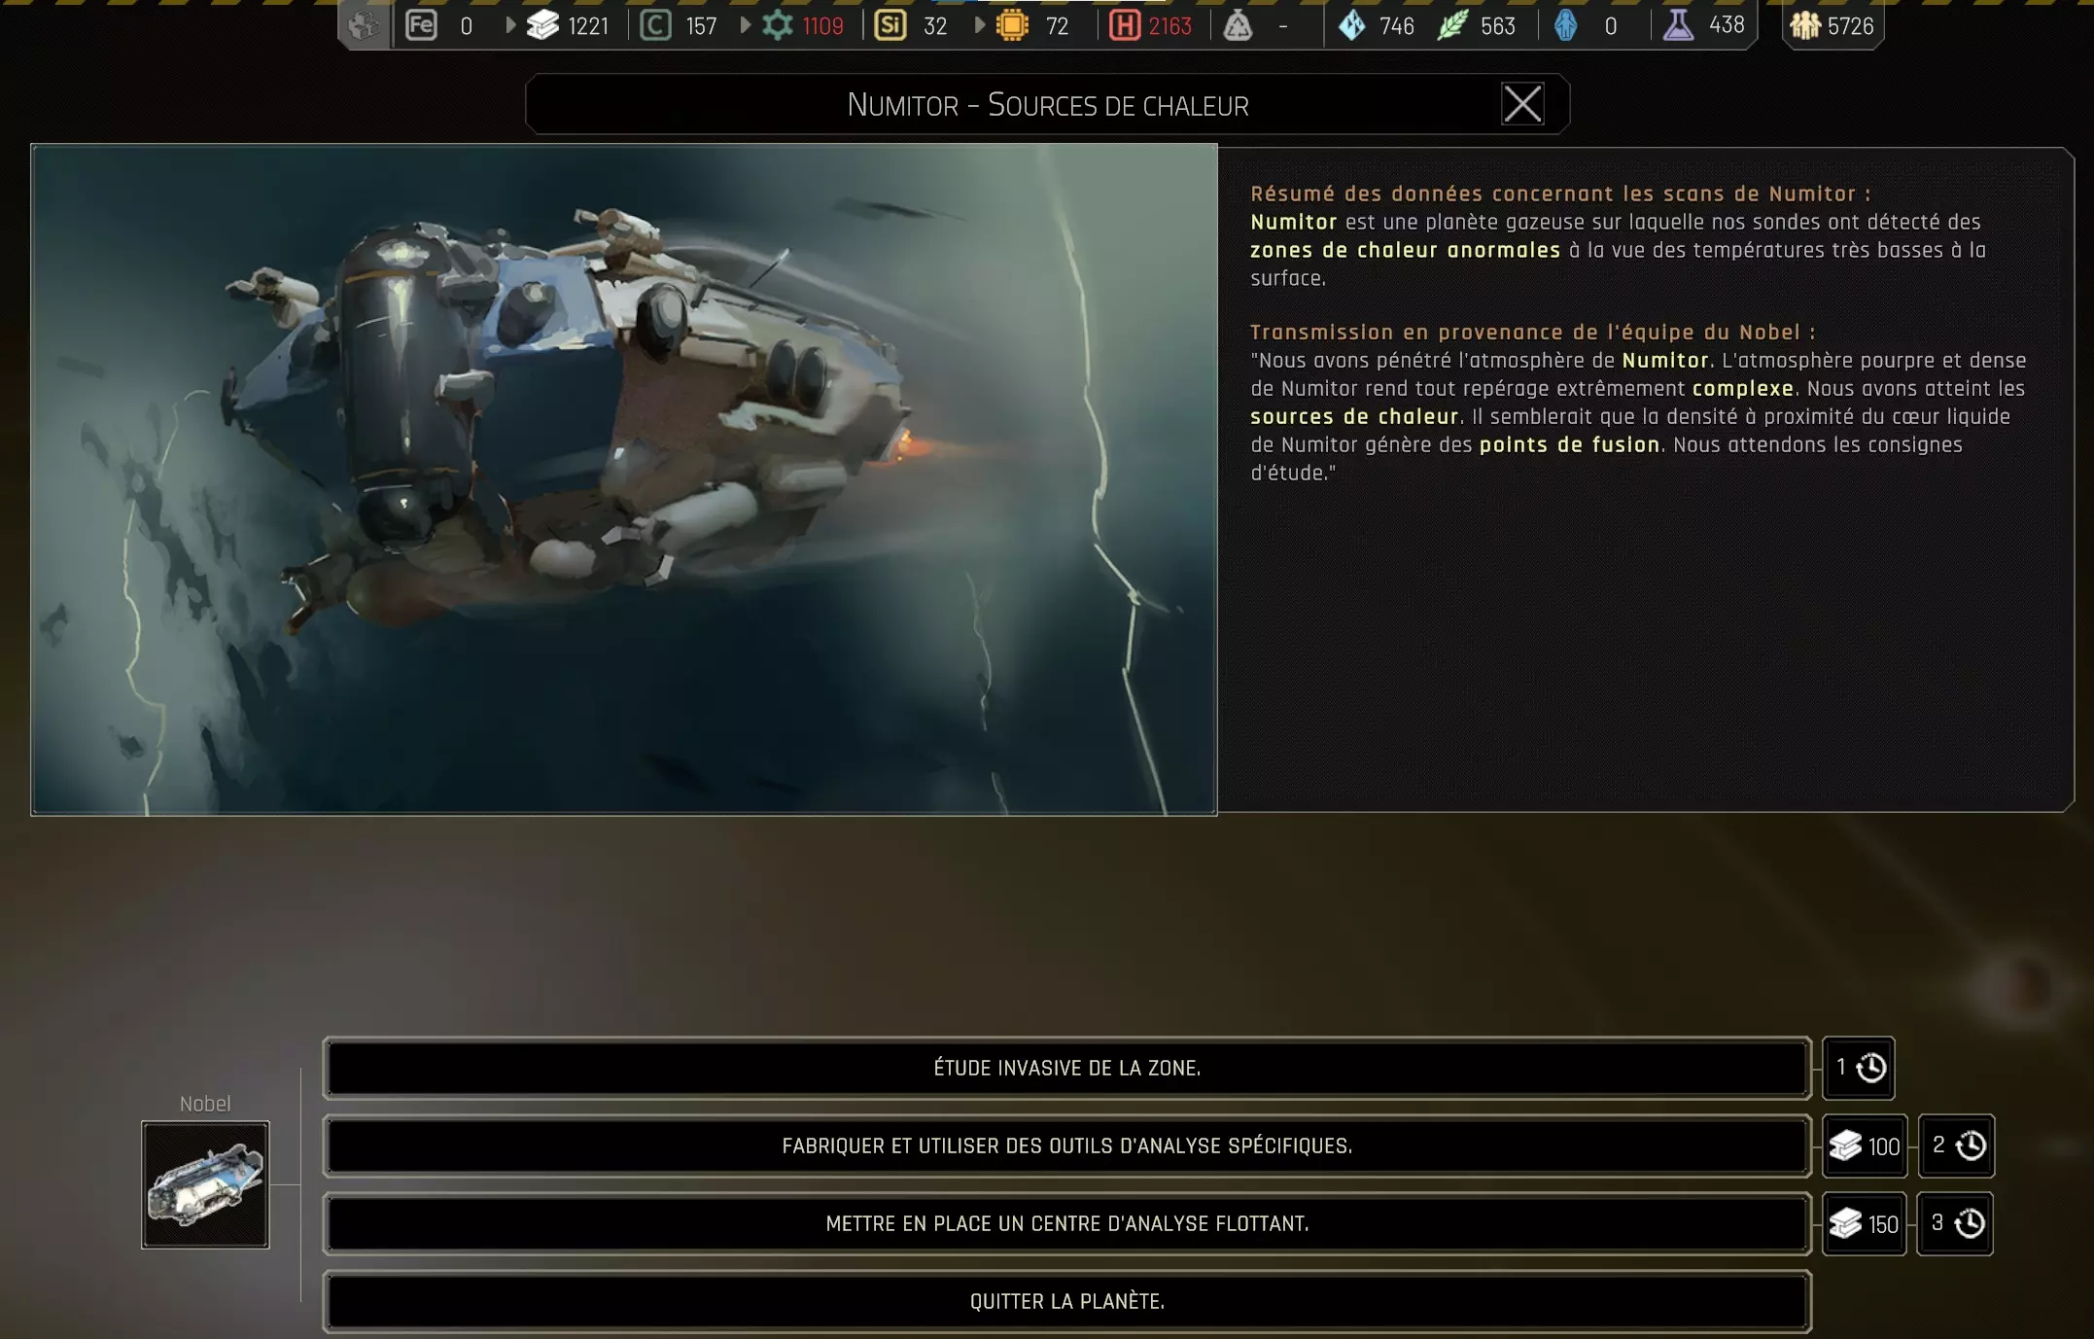This screenshot has height=1339, width=2094.
Task: Click the electronics chip resource icon
Action: coord(1012,25)
